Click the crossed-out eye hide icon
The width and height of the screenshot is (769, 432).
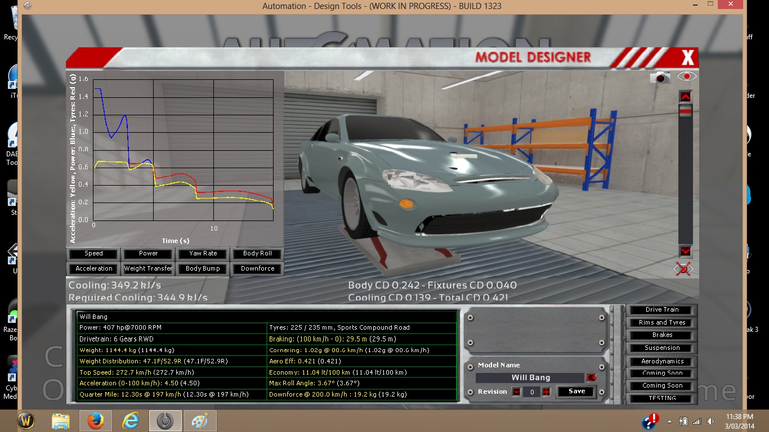[684, 269]
